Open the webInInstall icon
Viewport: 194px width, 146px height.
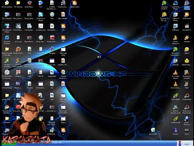pyautogui.click(x=175, y=120)
